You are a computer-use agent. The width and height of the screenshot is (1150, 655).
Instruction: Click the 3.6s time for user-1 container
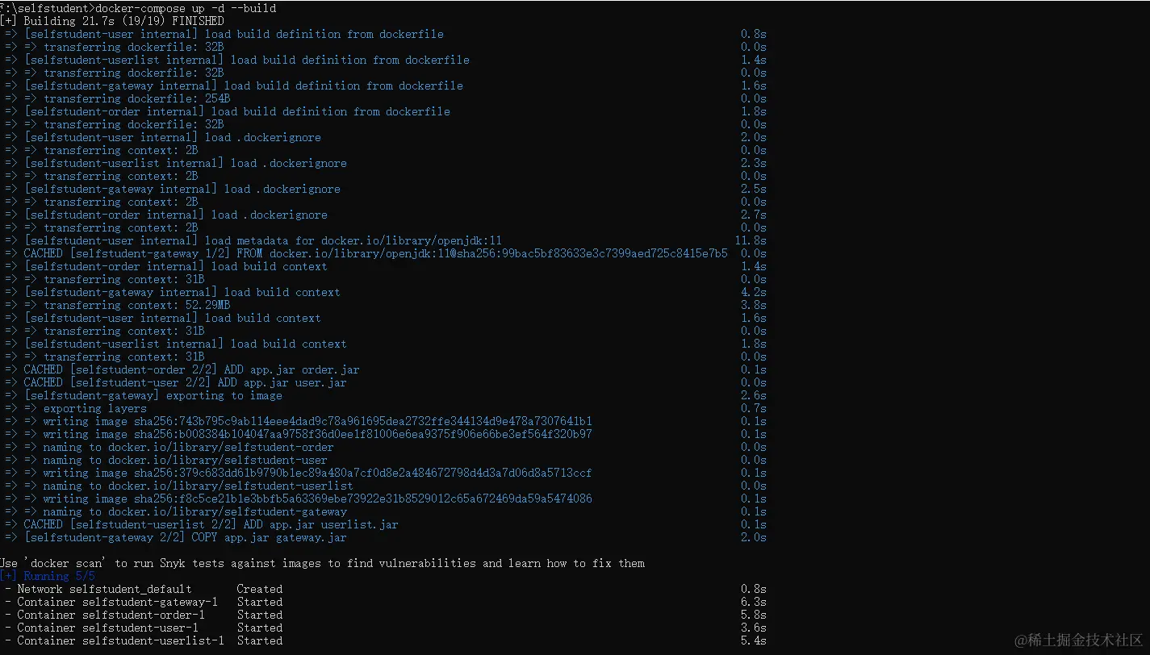[x=754, y=628]
